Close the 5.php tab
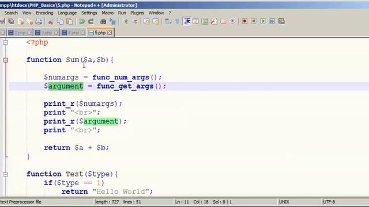 coord(110,33)
